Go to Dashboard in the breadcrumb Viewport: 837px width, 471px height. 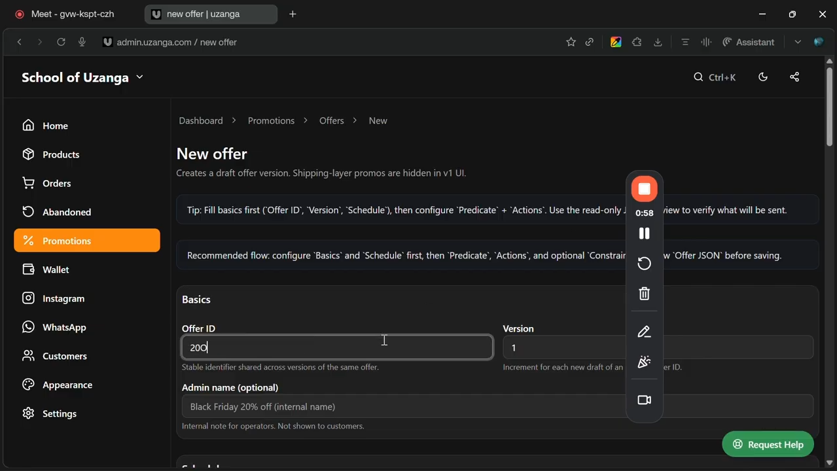pyautogui.click(x=201, y=120)
